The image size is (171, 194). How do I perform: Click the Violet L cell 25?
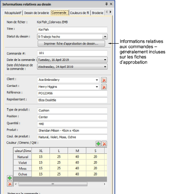click(59, 162)
